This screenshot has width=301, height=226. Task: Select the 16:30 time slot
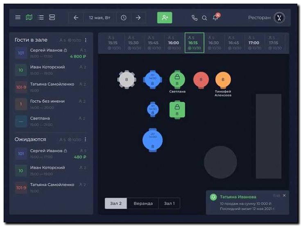pos(213,43)
